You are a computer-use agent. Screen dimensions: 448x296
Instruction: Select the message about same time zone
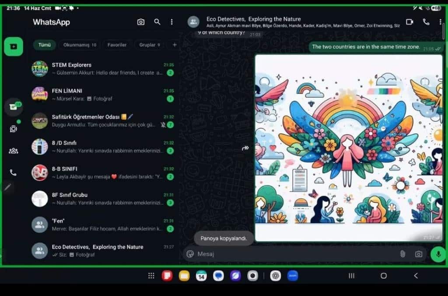click(x=375, y=47)
